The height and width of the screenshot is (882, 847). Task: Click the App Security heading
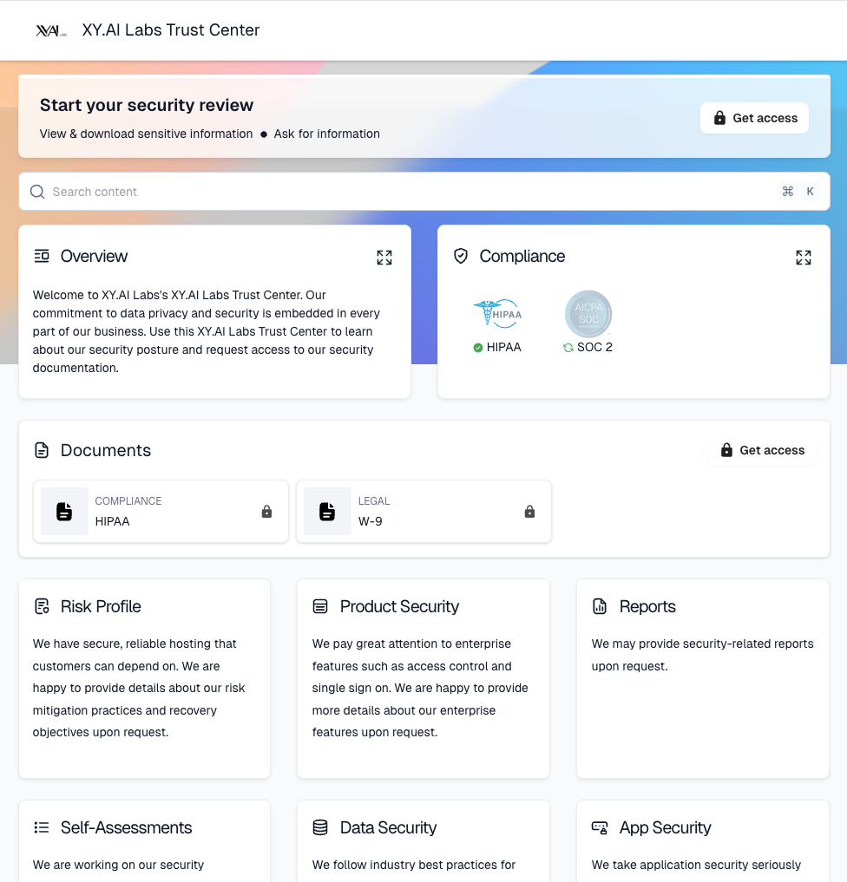point(665,827)
